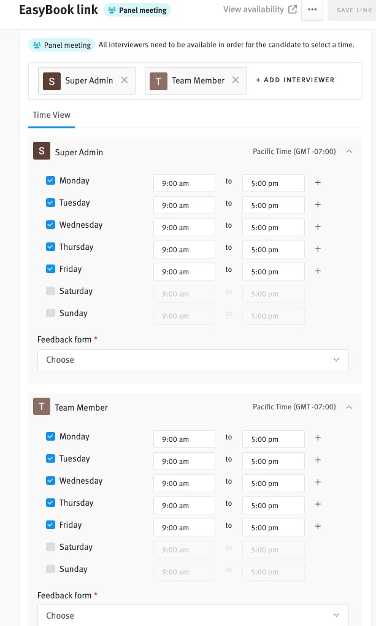The image size is (376, 626).
Task: Add time slot to Super Admin Wednesday
Action: pyautogui.click(x=318, y=226)
